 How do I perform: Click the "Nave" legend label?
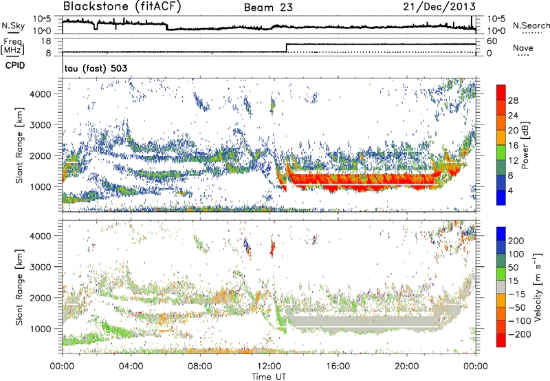(x=523, y=47)
